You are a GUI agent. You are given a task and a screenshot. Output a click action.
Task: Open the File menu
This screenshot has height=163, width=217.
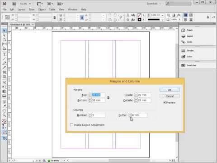point(5,10)
